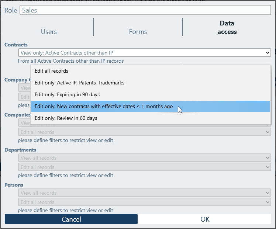Image resolution: width=276 pixels, height=229 pixels.
Task: Pick 'Edit only: Expiring in 90 days'
Action: click(x=67, y=95)
